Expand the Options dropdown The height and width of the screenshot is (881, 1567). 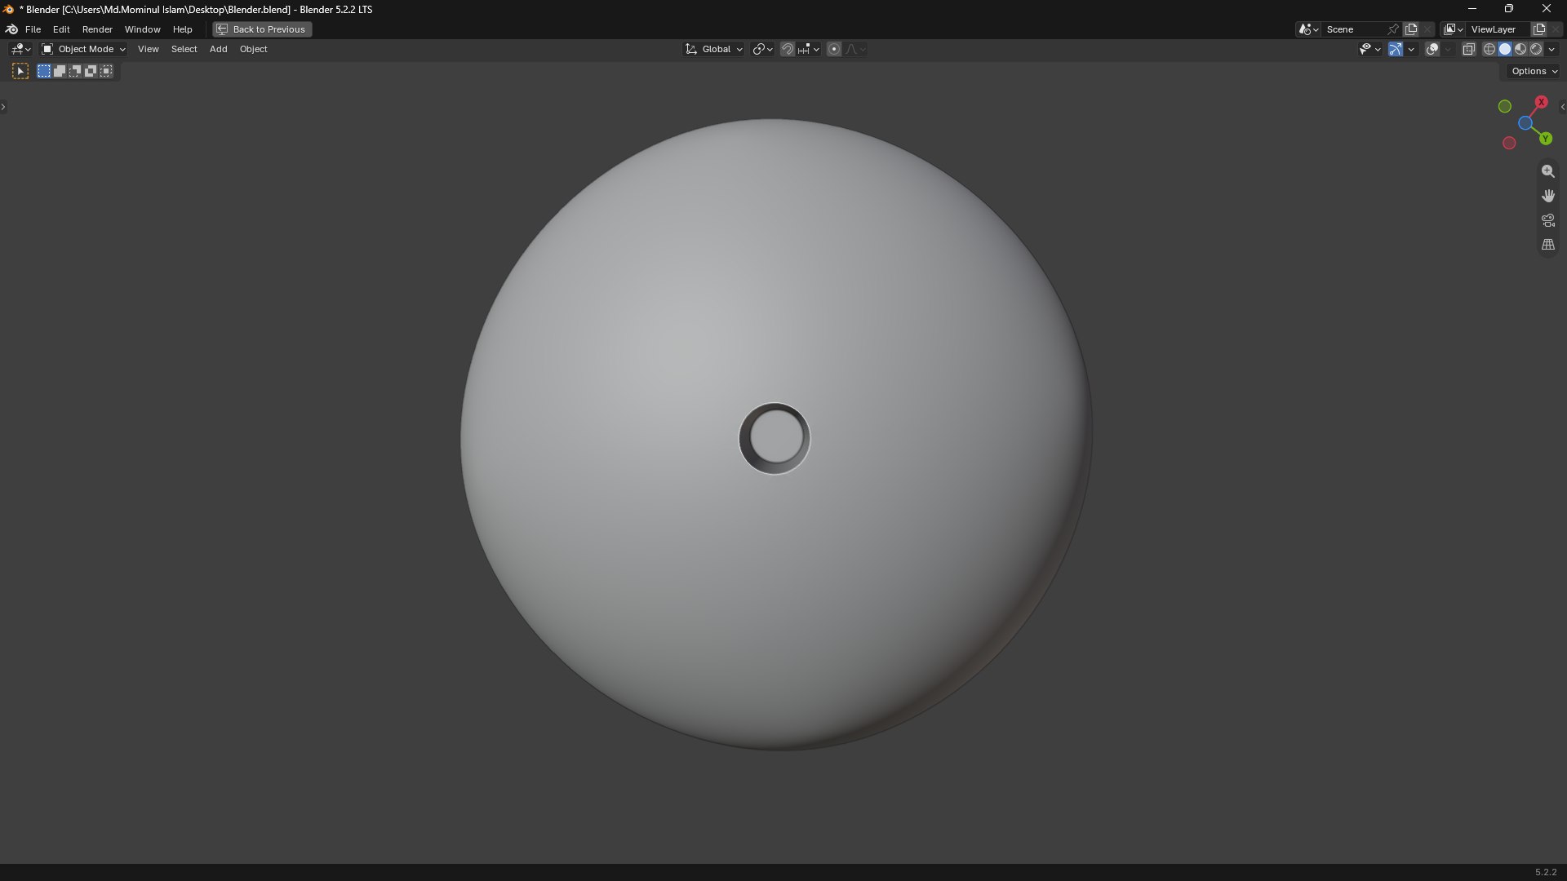click(1534, 72)
